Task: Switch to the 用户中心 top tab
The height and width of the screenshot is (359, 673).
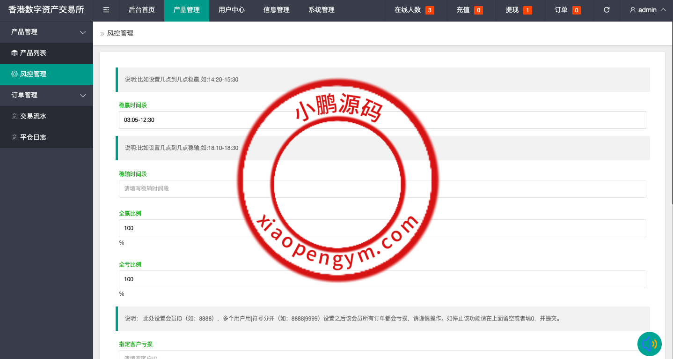Action: pyautogui.click(x=232, y=10)
